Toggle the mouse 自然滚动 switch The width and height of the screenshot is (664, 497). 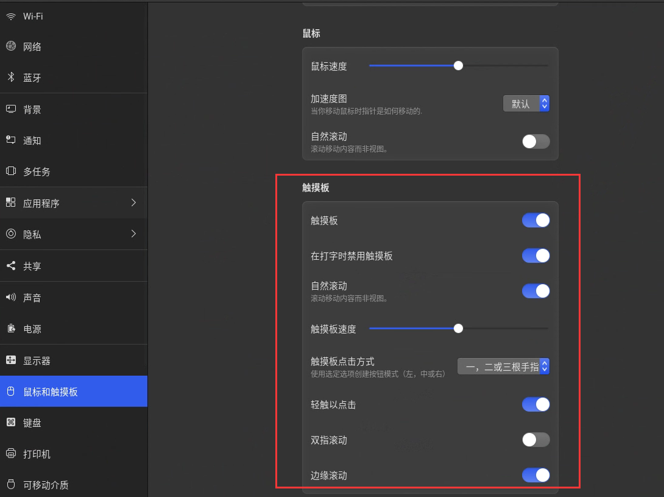535,141
